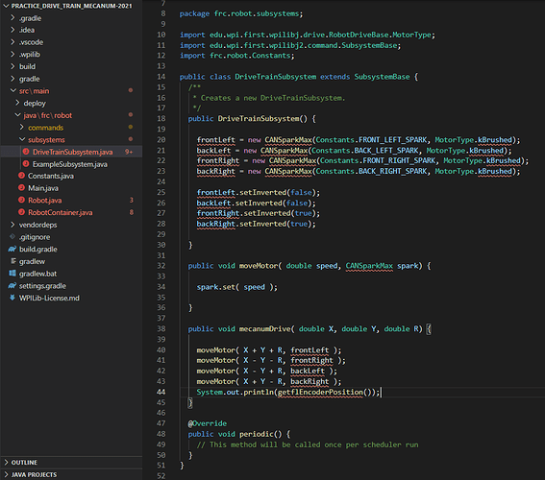The image size is (545, 480).
Task: Click the download-arrow icon beside WPILib-License.md
Action: [x=12, y=298]
